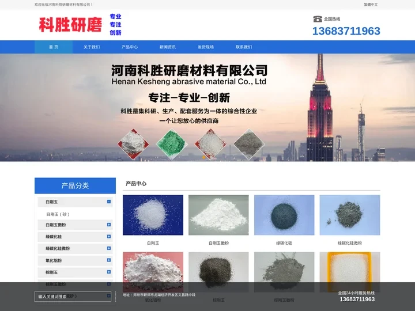Click the orange carousel indicator dot
The image size is (415, 311).
point(204,157)
